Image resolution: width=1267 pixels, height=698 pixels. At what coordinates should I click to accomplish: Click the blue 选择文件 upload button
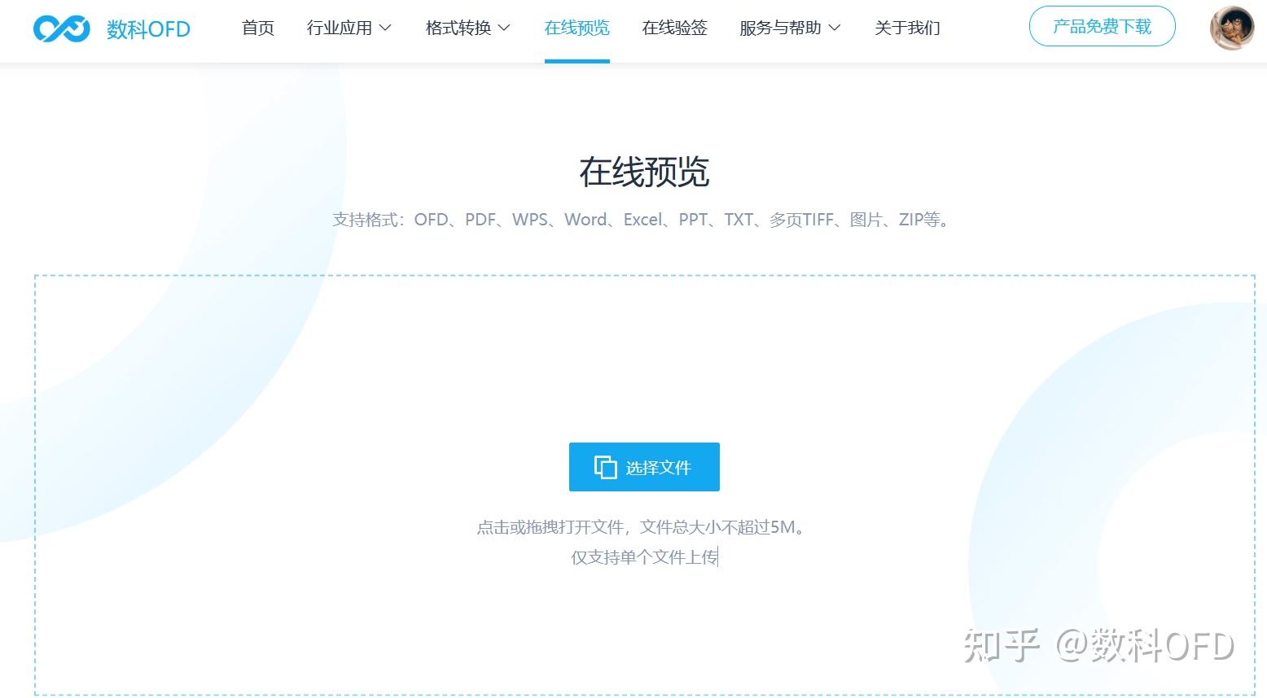pyautogui.click(x=644, y=467)
